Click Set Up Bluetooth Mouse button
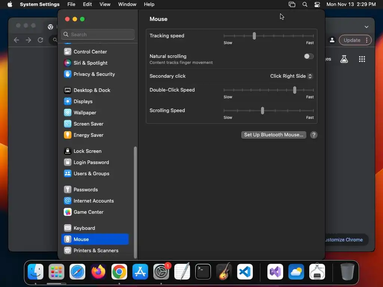 (x=273, y=135)
